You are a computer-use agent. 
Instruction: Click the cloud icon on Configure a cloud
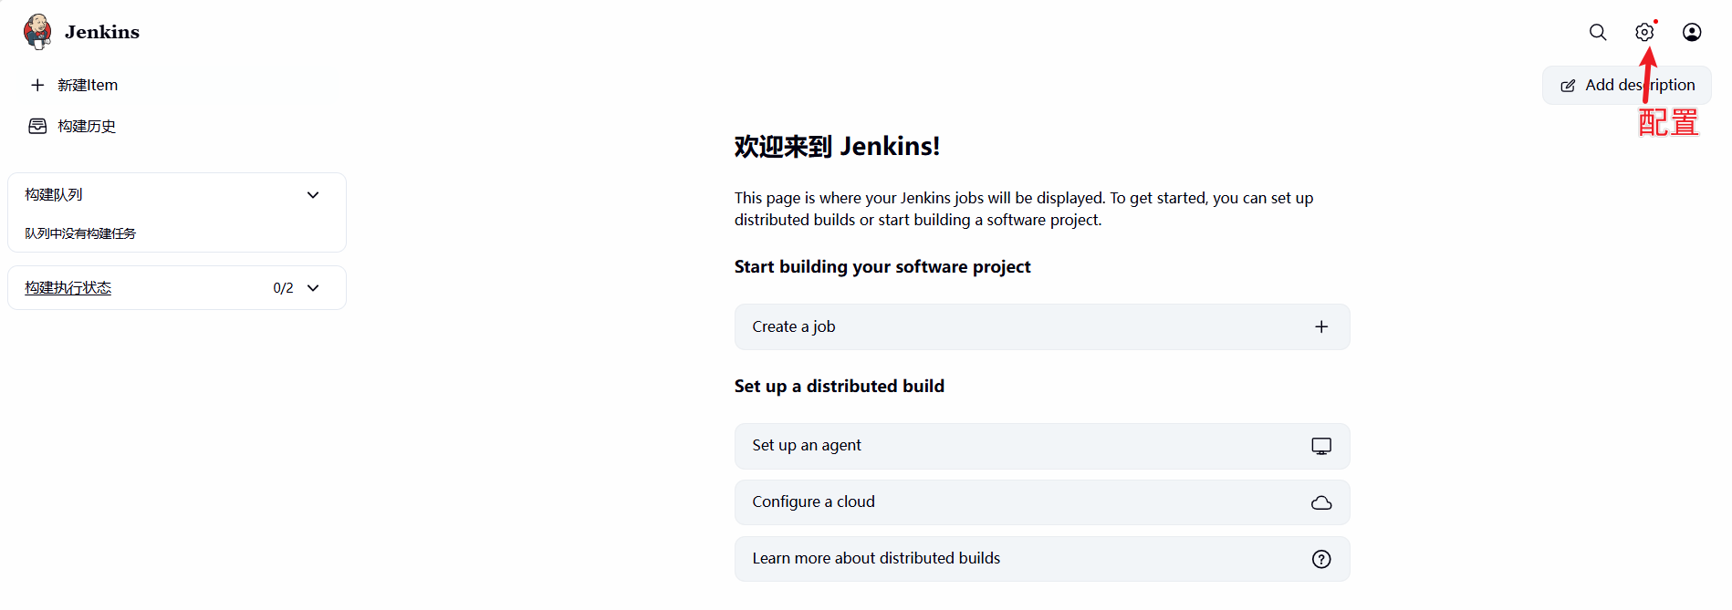point(1321,502)
